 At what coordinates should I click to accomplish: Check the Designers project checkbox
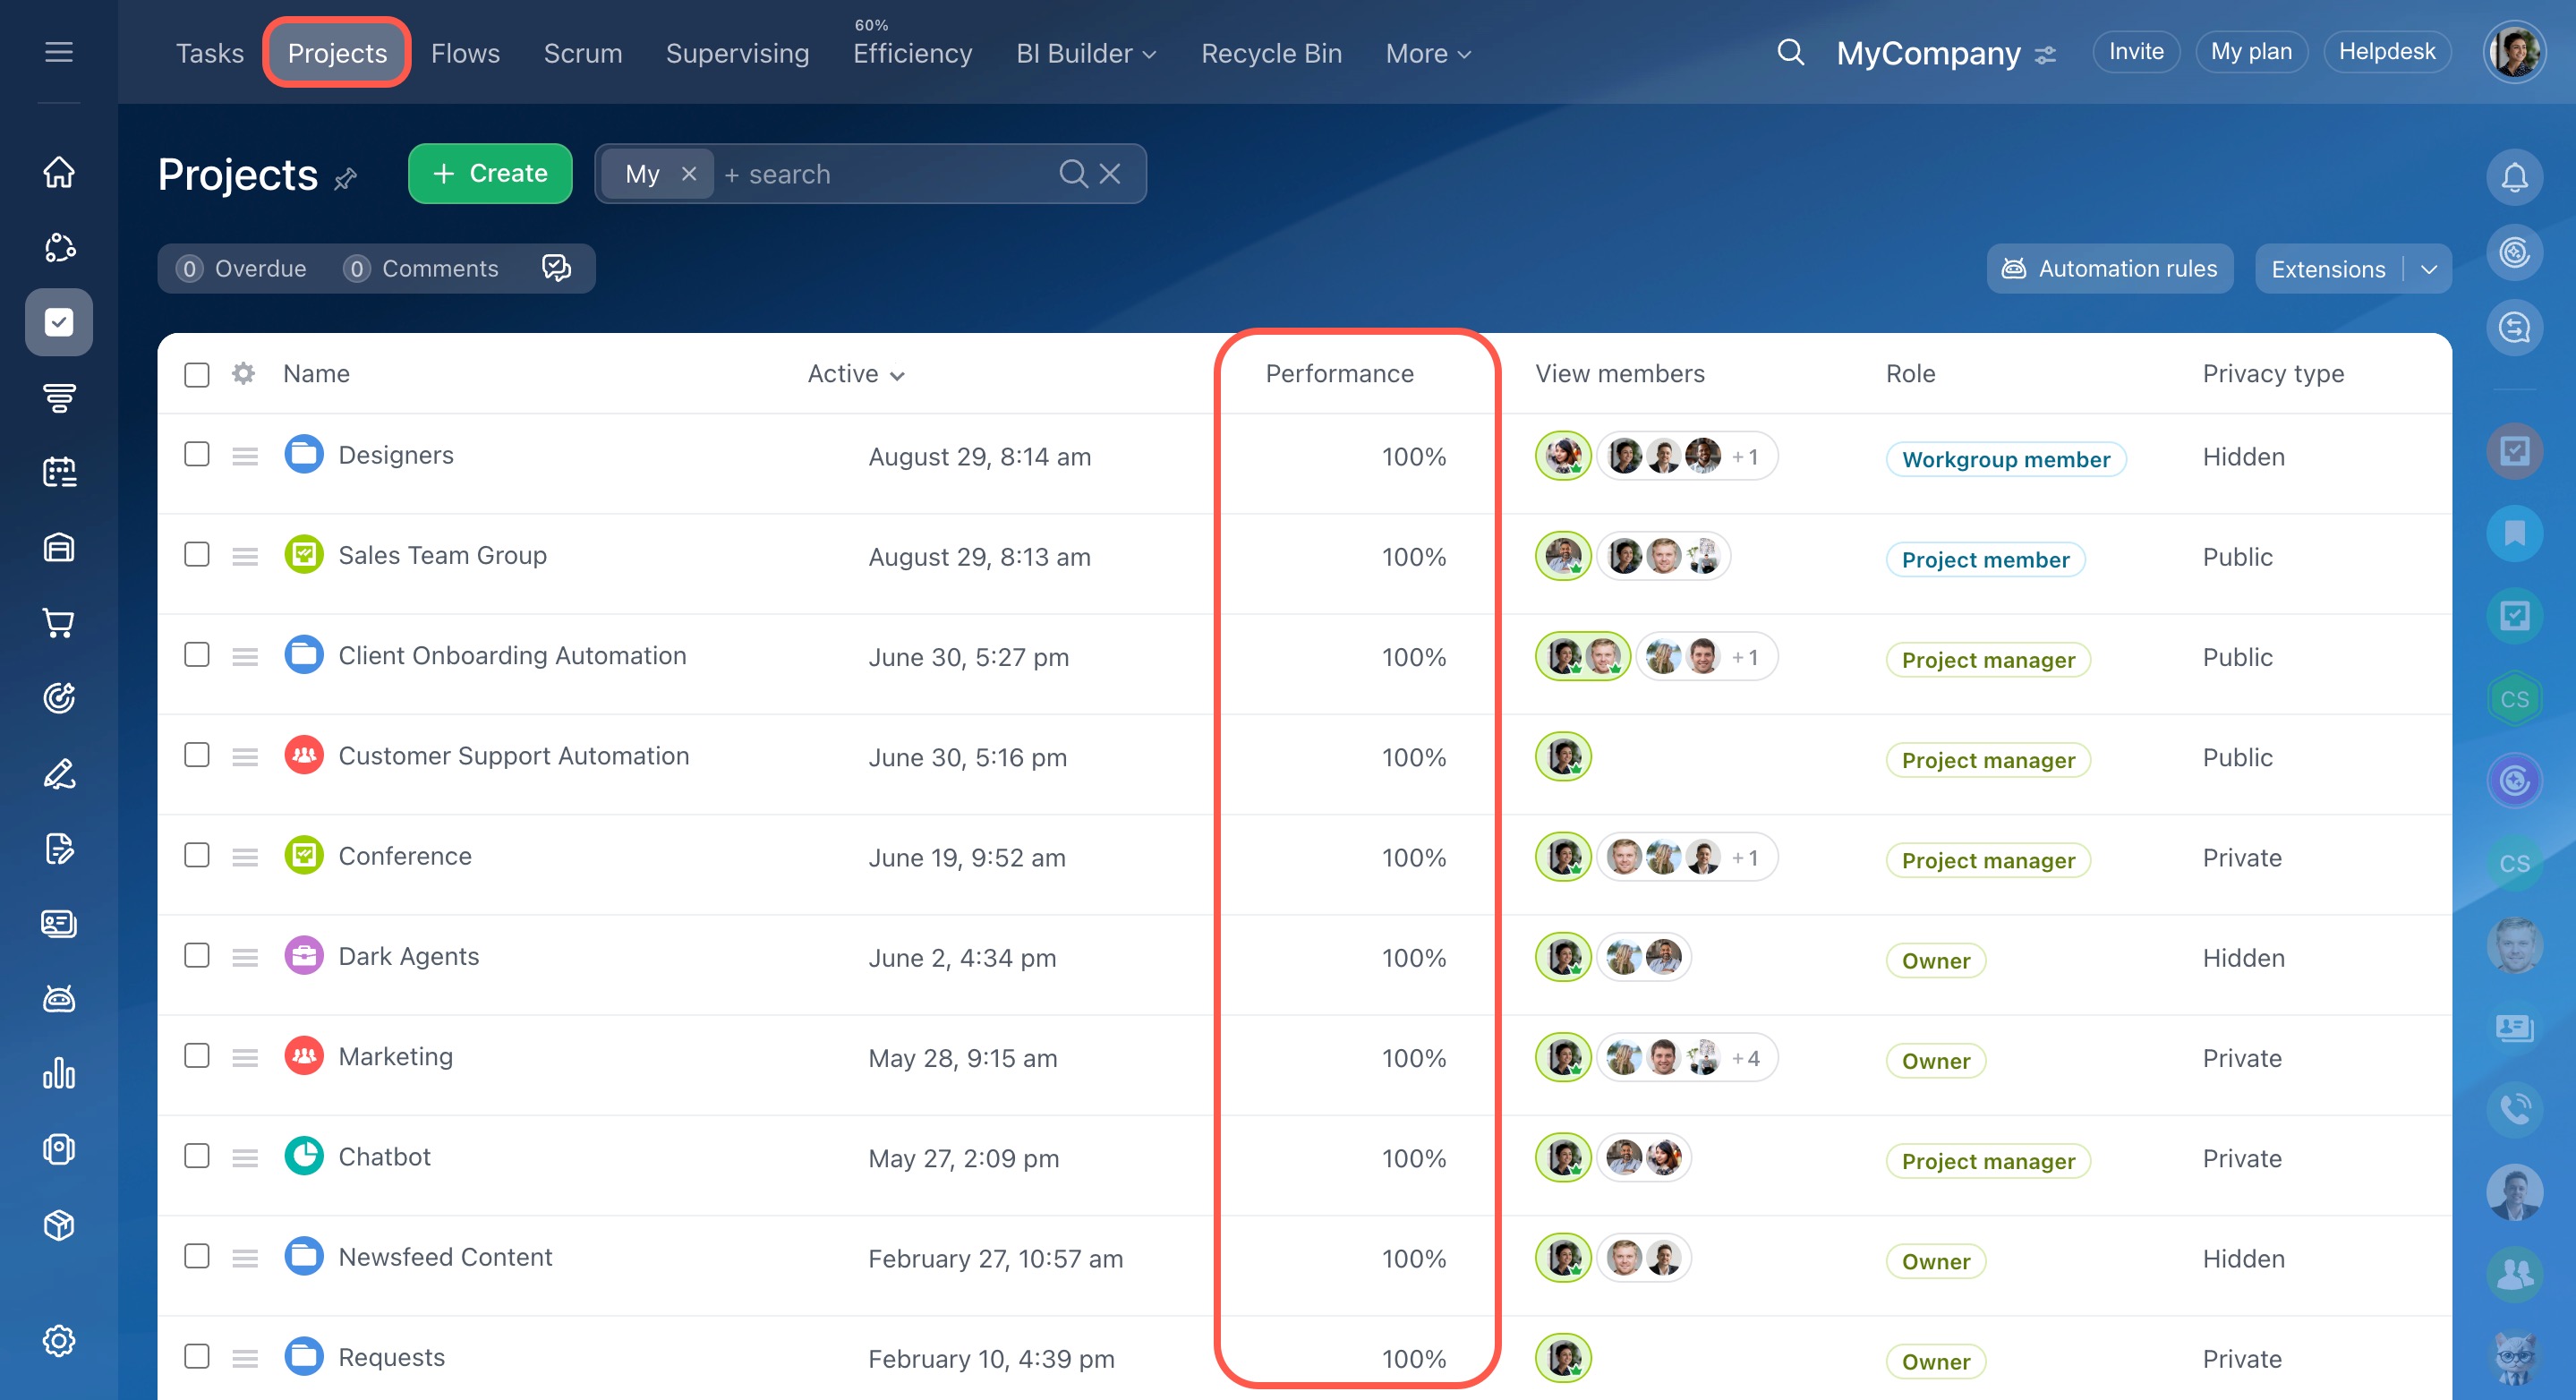[197, 455]
